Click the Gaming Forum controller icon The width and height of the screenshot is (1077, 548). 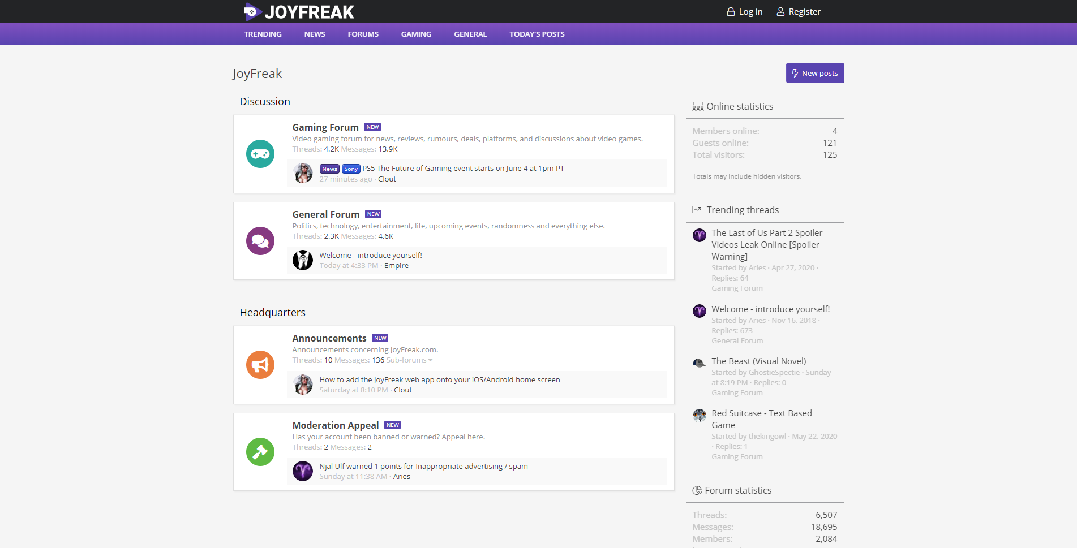pos(260,154)
